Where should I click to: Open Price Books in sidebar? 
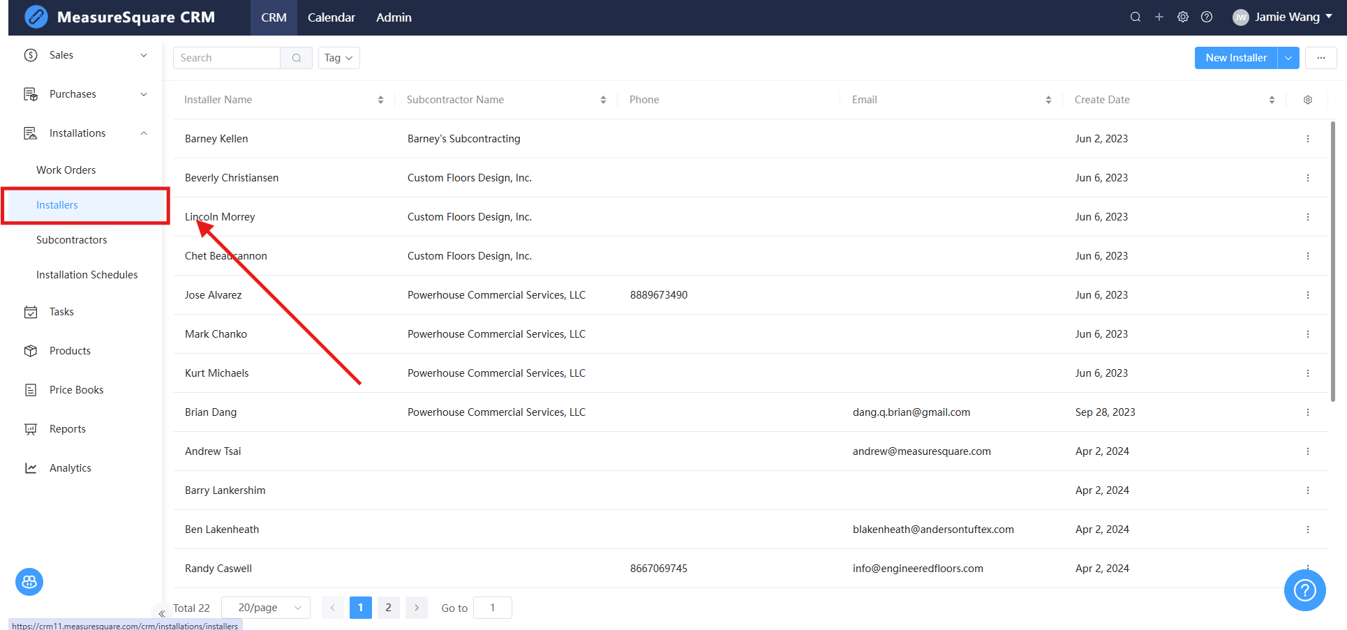pos(76,390)
